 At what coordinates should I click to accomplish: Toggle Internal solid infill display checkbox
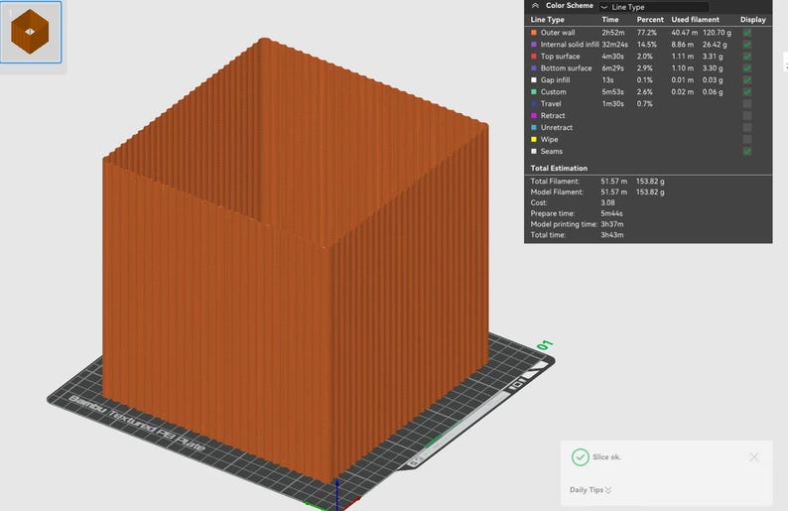[747, 45]
